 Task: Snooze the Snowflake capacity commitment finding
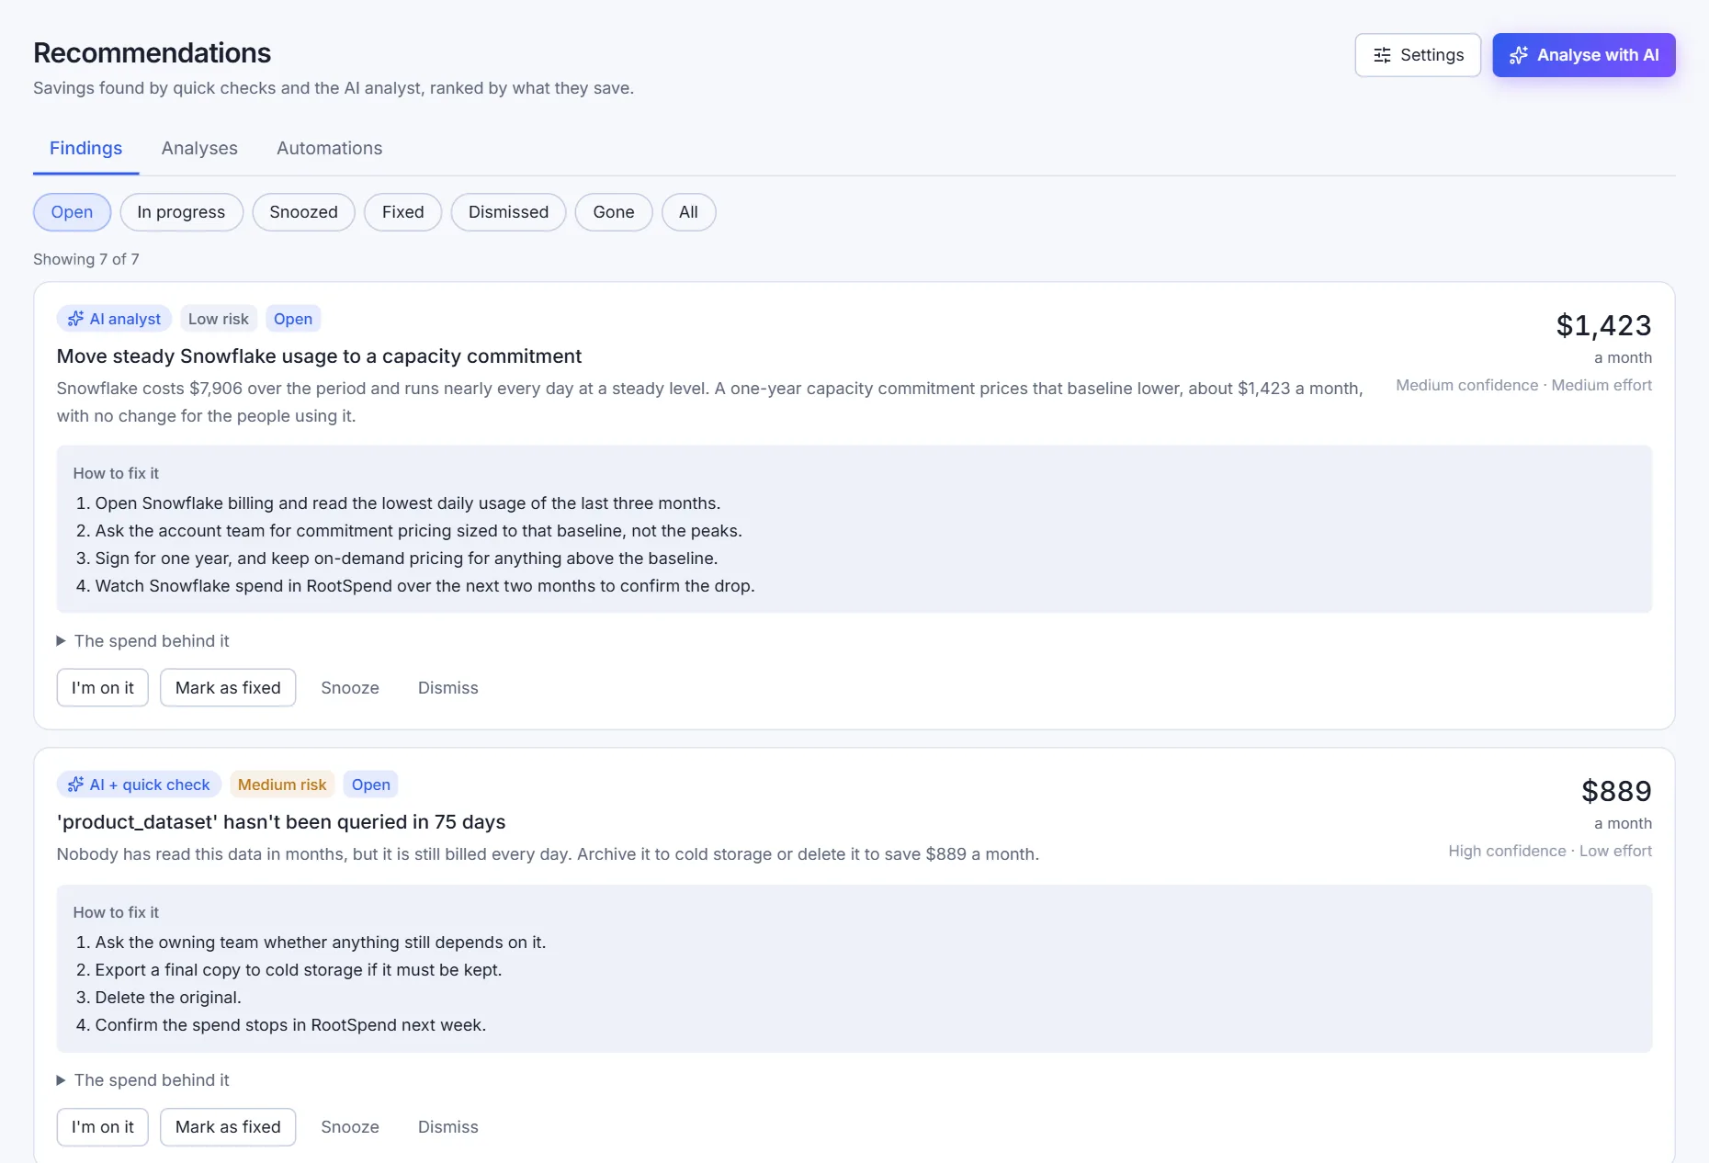tap(350, 688)
